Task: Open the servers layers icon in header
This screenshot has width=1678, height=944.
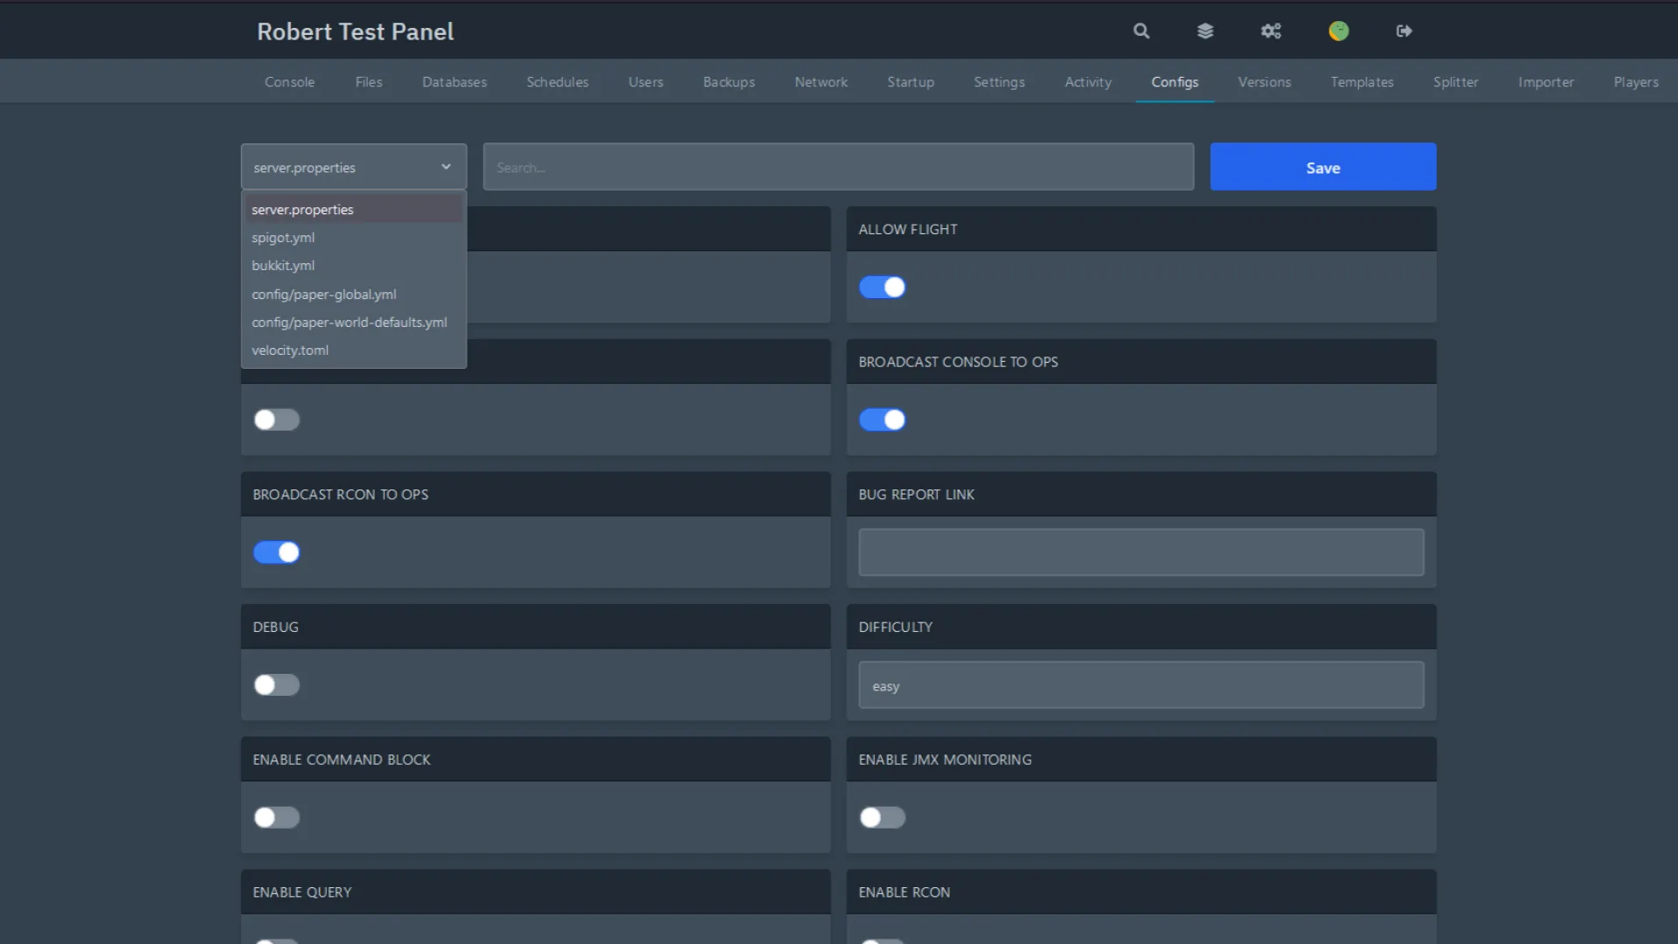Action: pyautogui.click(x=1205, y=31)
